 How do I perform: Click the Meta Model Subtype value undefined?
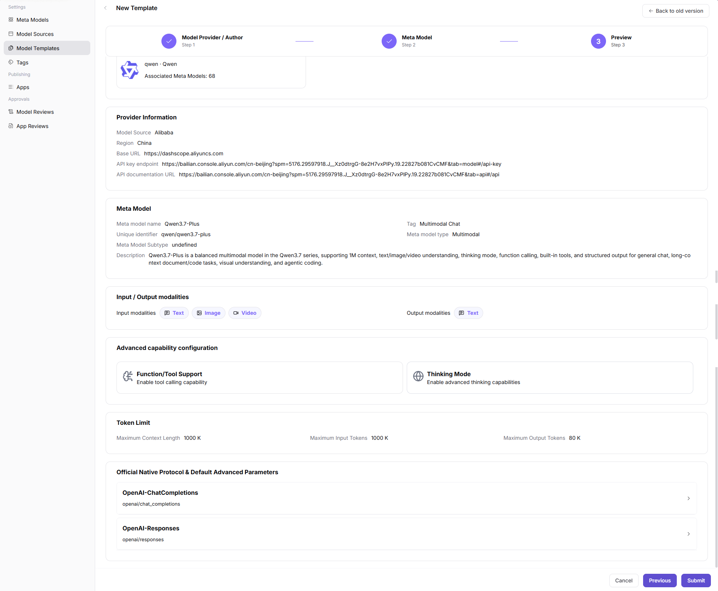click(x=184, y=245)
